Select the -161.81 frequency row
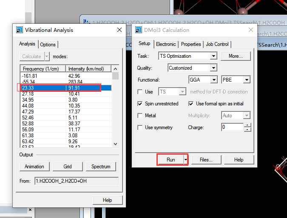 [x=43, y=76]
